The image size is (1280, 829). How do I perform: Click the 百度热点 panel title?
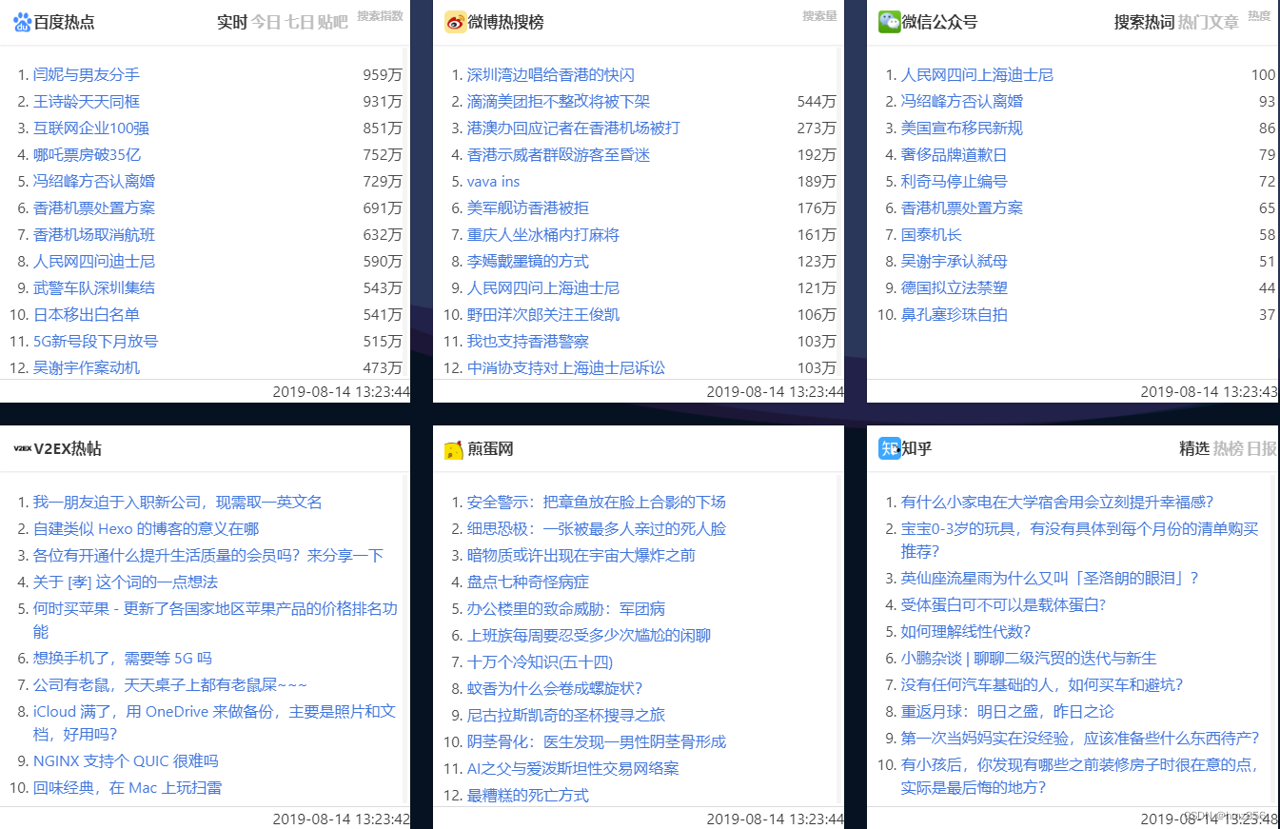pos(64,22)
